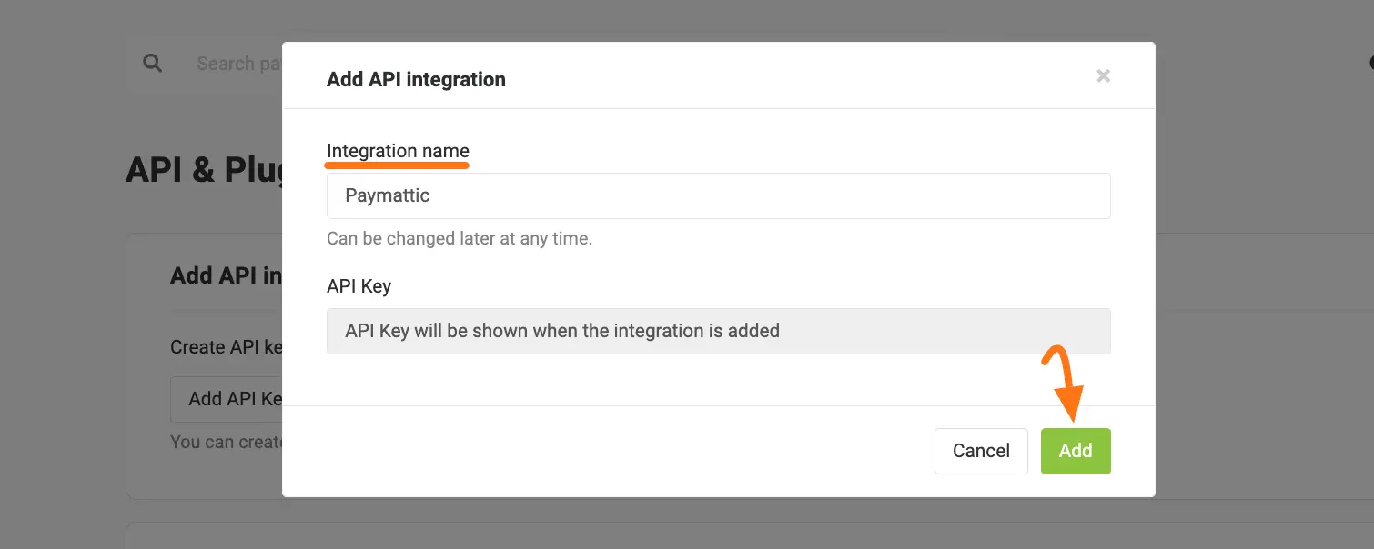Select the Paymattic integration name field
Viewport: 1374px width, 549px height.
click(718, 195)
